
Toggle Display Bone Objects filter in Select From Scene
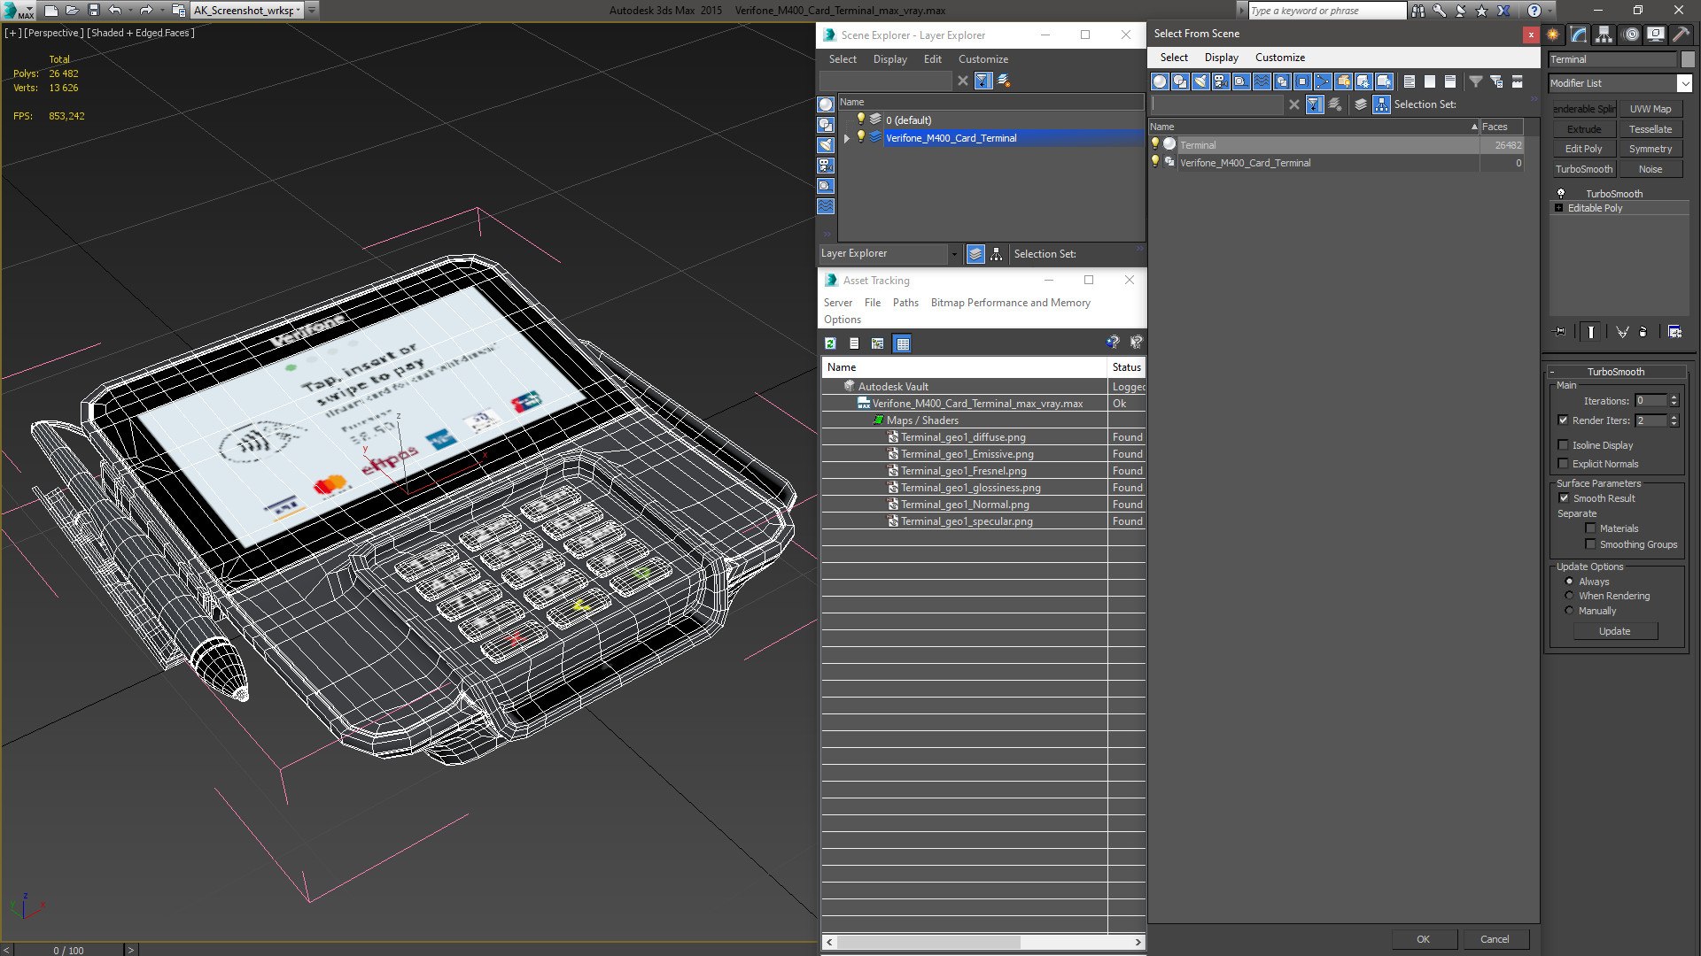click(x=1323, y=81)
